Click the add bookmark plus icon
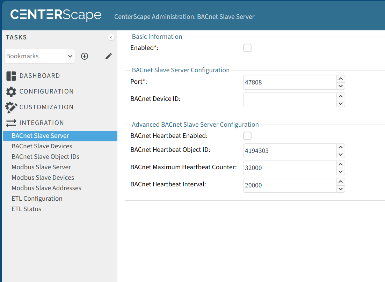The width and height of the screenshot is (385, 282). click(85, 56)
